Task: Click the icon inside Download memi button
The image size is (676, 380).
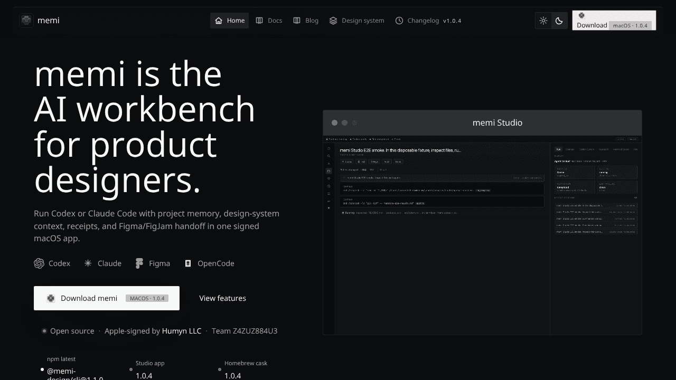Action: pos(51,298)
